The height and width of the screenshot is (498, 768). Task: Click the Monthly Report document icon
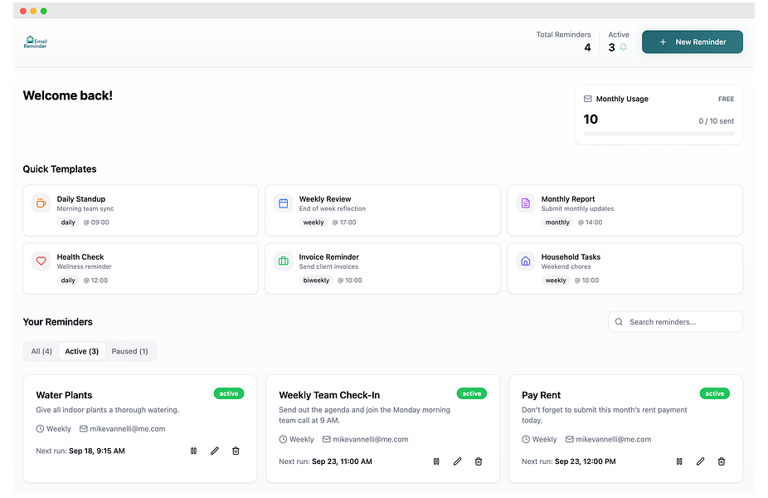(526, 203)
